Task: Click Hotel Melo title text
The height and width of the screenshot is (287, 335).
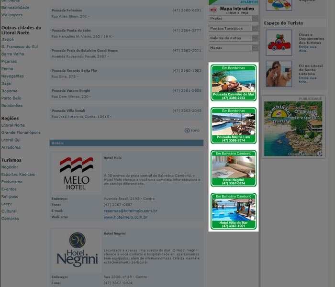Action: 112,158
